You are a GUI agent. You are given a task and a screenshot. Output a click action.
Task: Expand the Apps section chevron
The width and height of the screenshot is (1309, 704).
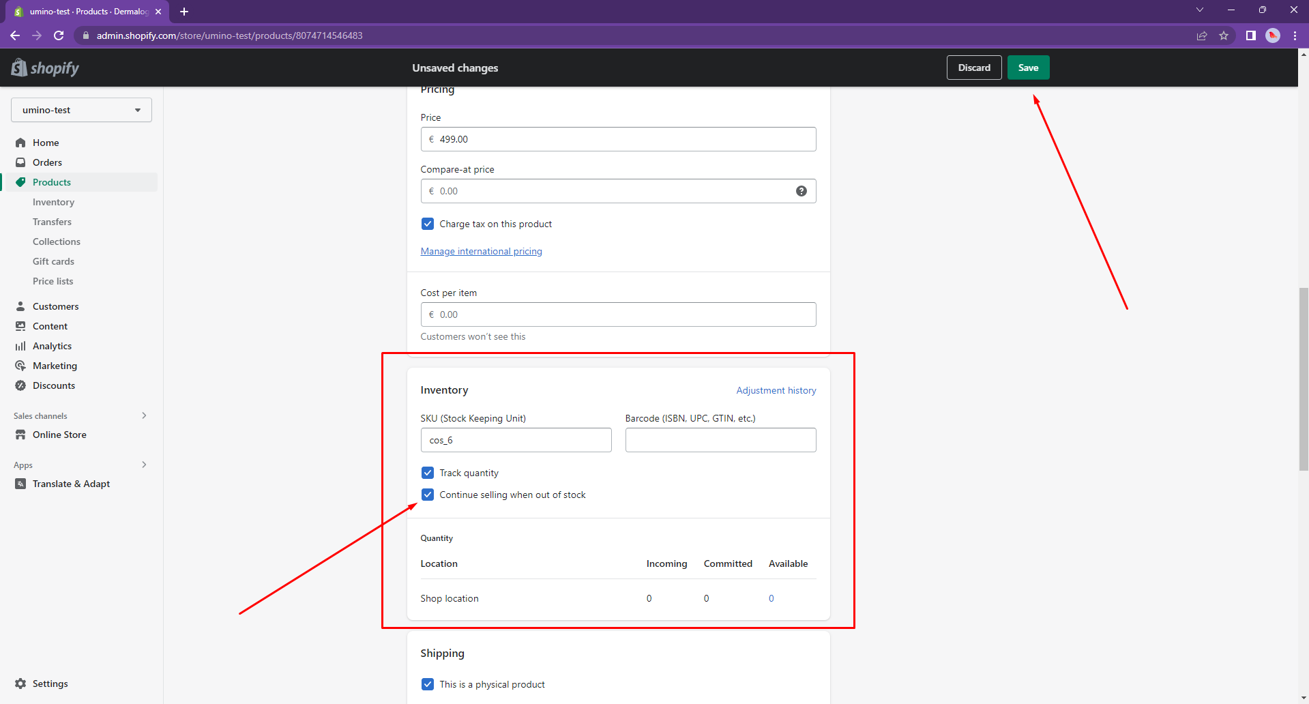[144, 465]
